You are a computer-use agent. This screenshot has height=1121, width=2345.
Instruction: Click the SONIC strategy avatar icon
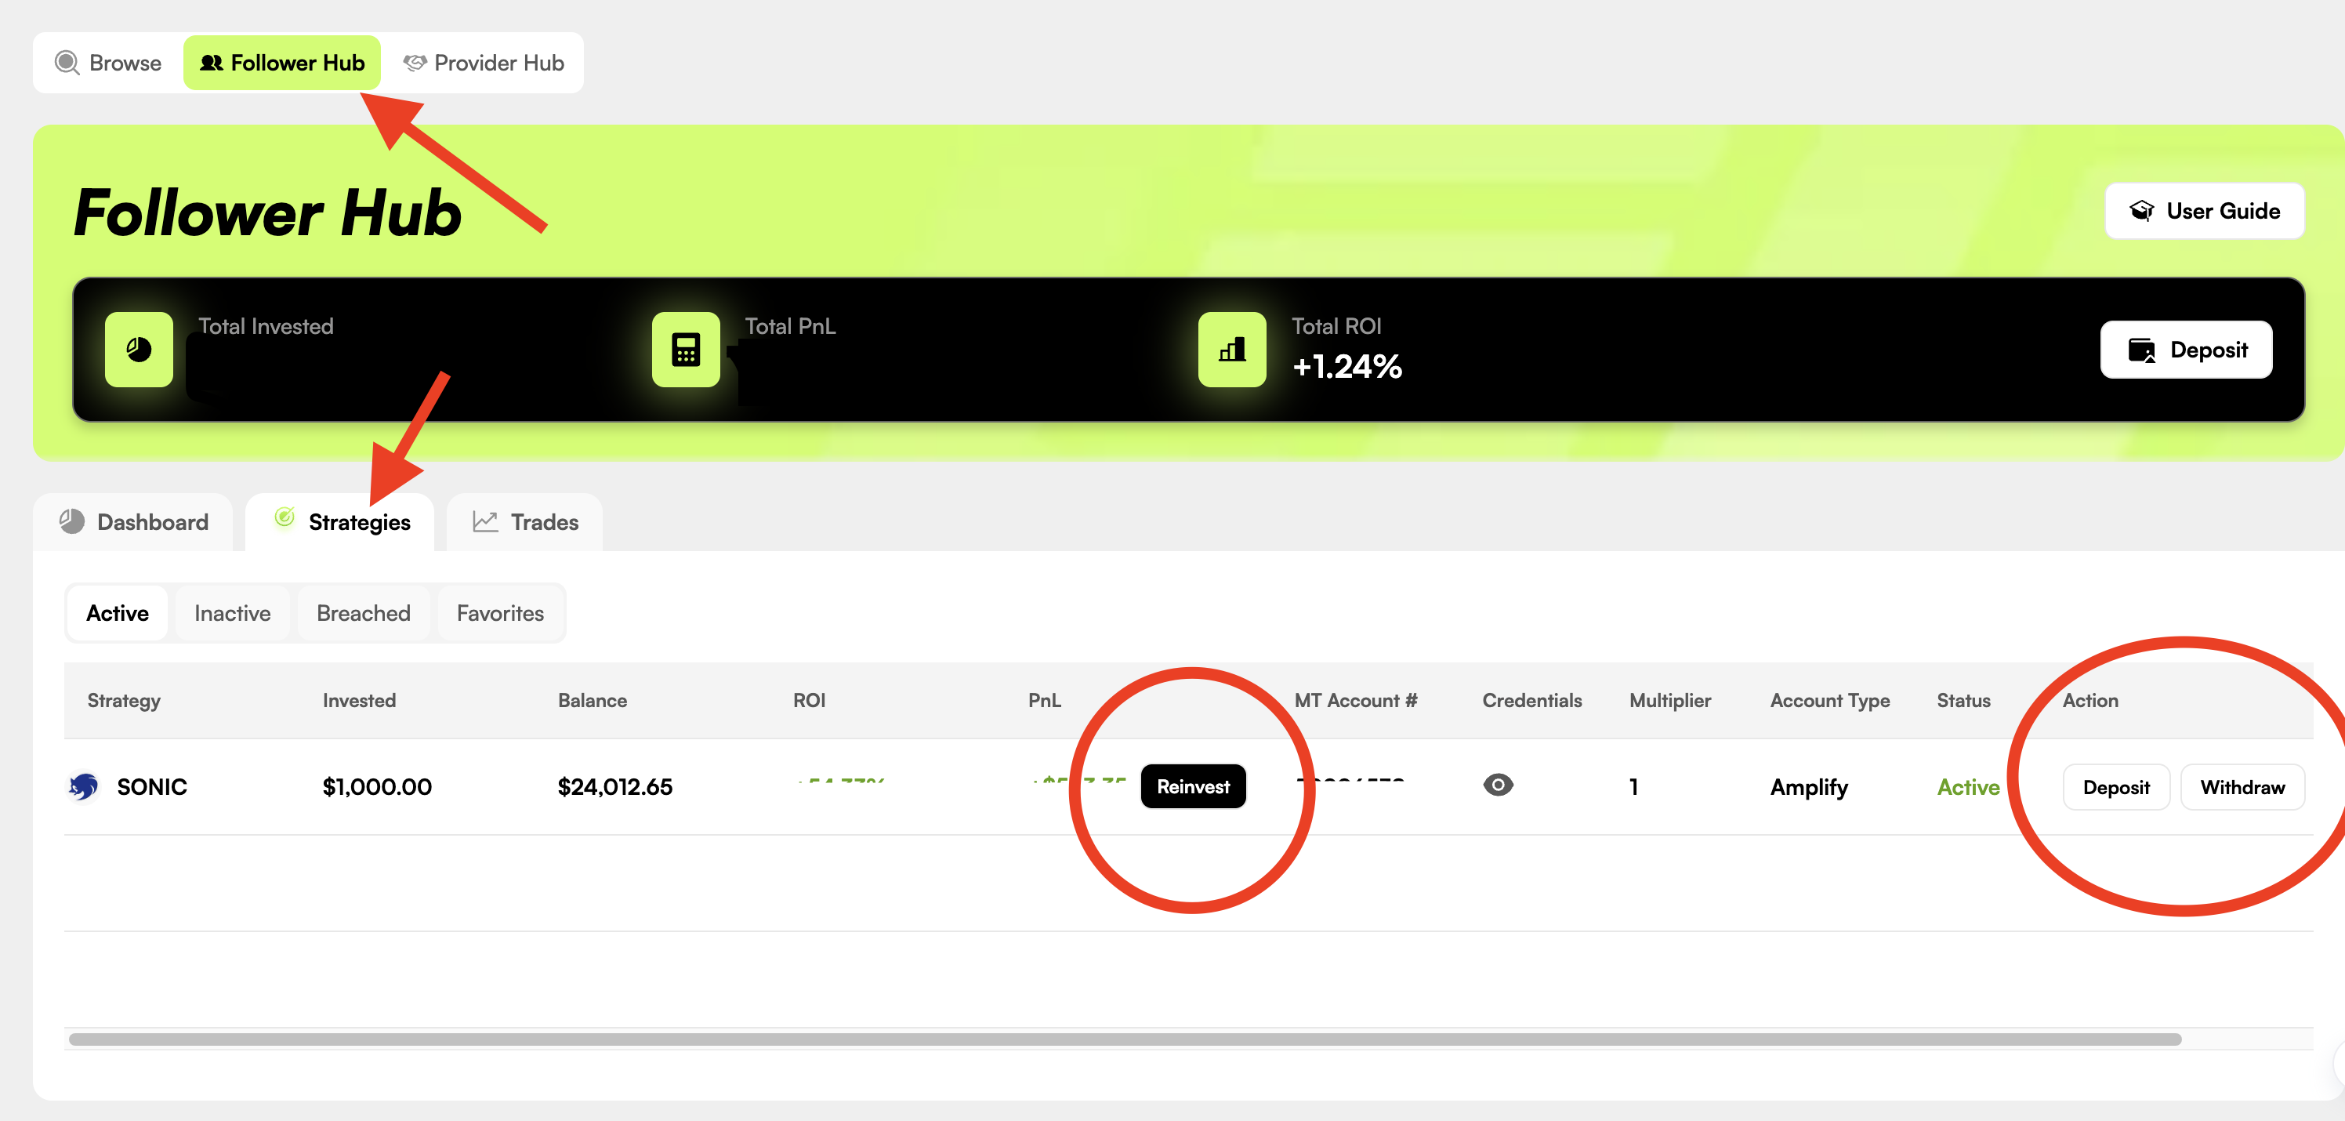84,787
